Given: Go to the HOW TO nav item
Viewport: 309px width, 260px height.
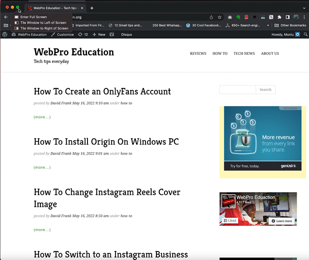Looking at the screenshot, I should point(220,53).
